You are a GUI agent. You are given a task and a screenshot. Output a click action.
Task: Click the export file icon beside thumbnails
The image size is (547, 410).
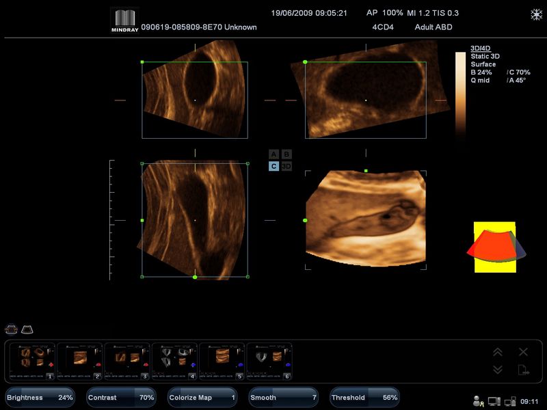click(523, 370)
